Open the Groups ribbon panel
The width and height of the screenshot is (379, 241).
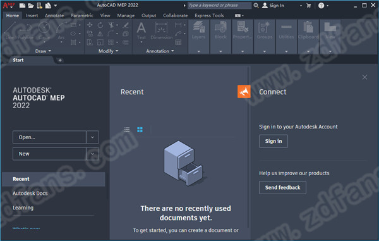coord(265,36)
